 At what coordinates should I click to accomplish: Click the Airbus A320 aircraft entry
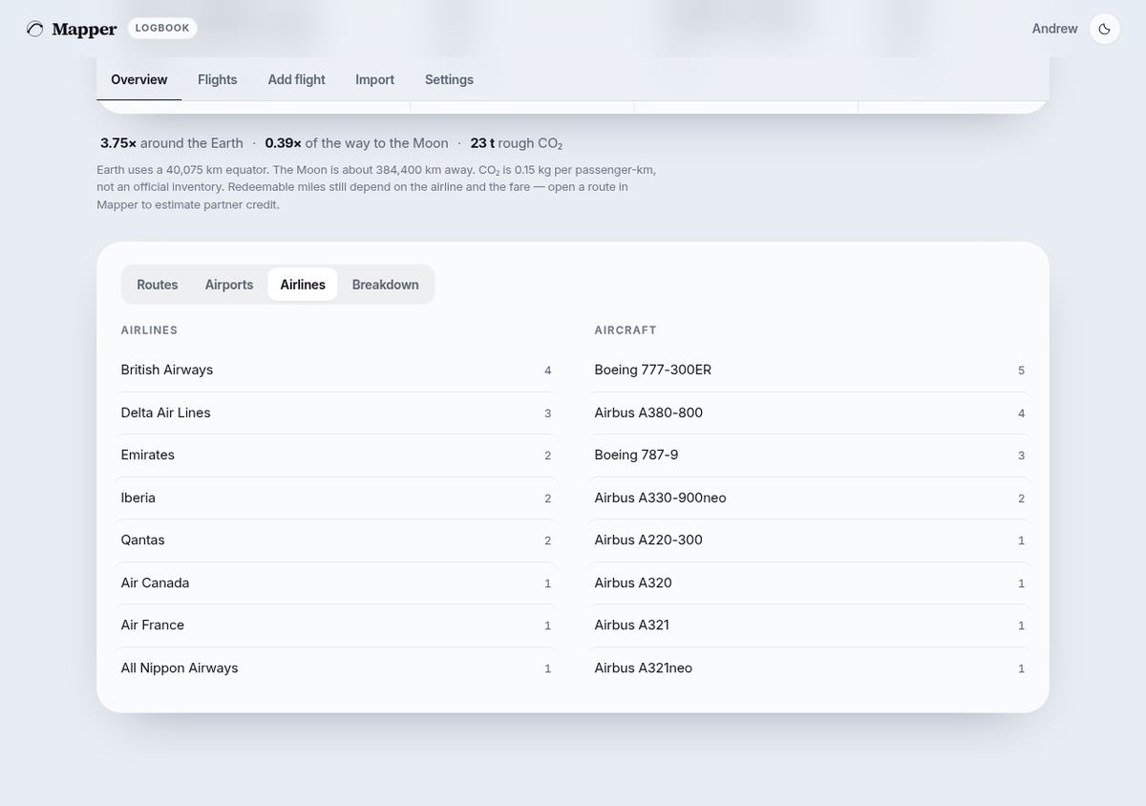[810, 583]
